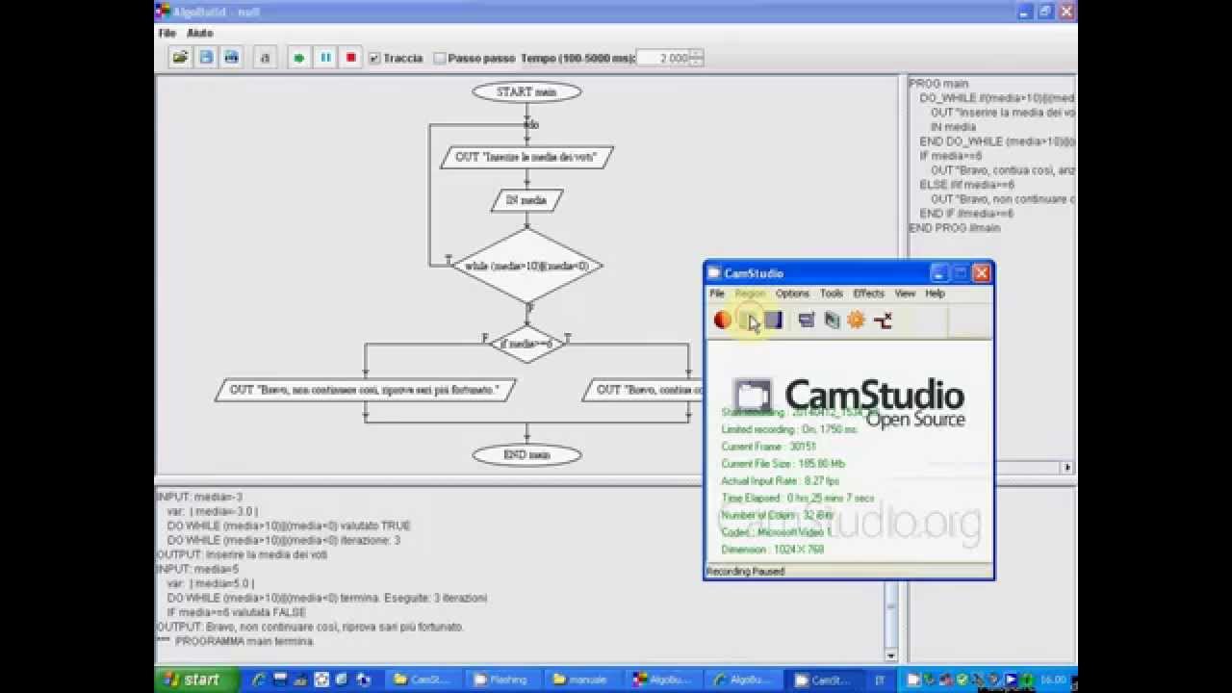The width and height of the screenshot is (1232, 693).
Task: Click the 'IF media>=6' line in the code panel
Action: (951, 156)
